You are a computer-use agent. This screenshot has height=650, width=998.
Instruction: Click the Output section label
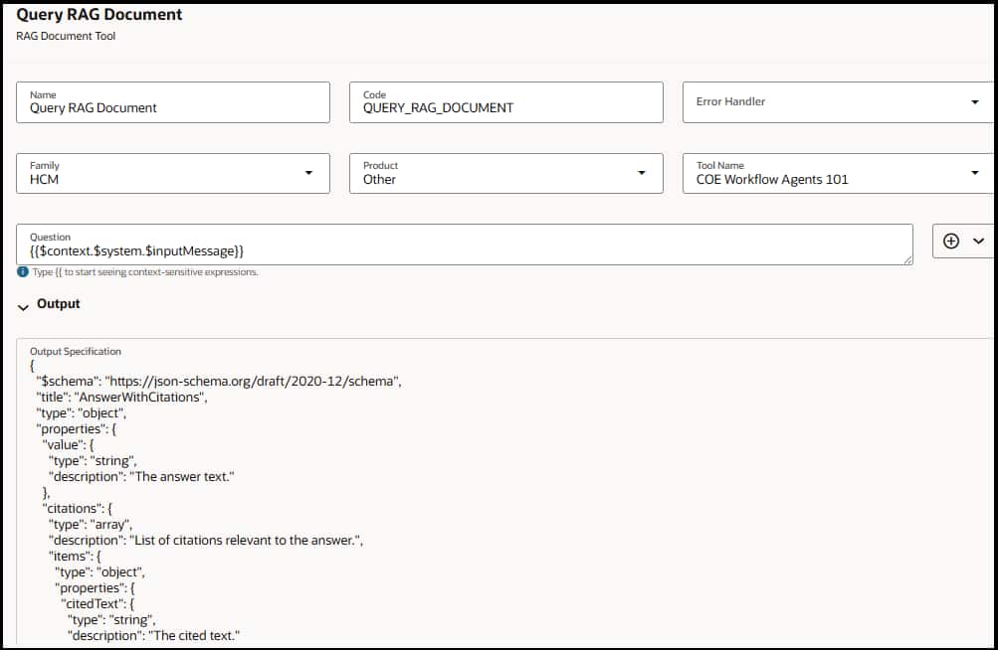[59, 304]
